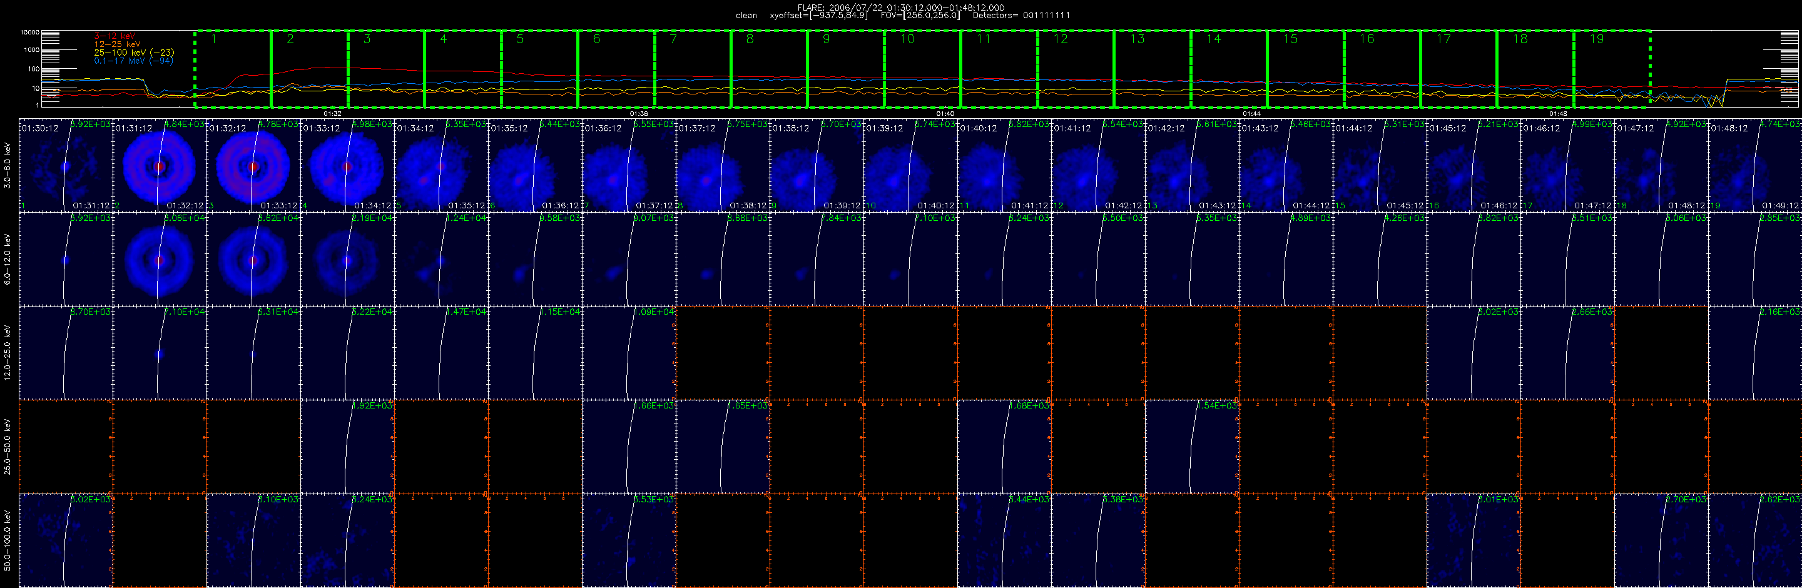The image size is (1802, 588).
Task: Open the 50.0-100.0 keV image in column 01:32:12
Action: tap(253, 540)
